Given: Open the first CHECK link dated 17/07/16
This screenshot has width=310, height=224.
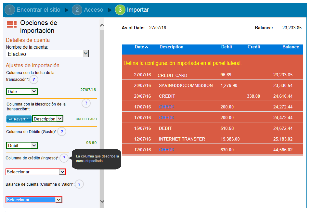Looking at the screenshot, I should (x=166, y=107).
